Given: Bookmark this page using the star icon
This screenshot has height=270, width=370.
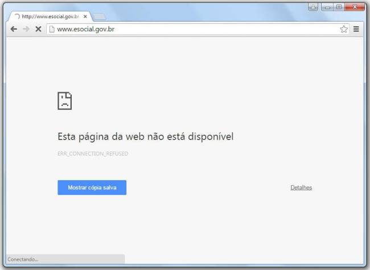Looking at the screenshot, I should click(x=344, y=29).
